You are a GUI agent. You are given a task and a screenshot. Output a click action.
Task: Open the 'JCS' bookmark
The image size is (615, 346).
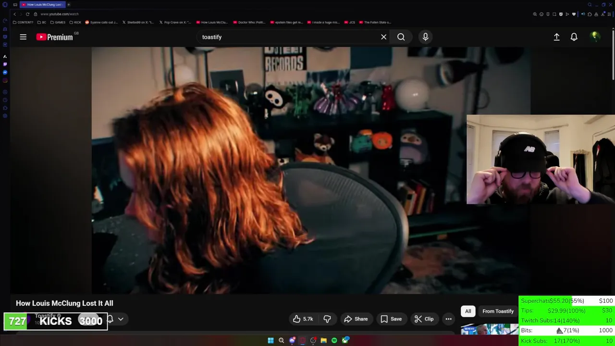(x=349, y=22)
